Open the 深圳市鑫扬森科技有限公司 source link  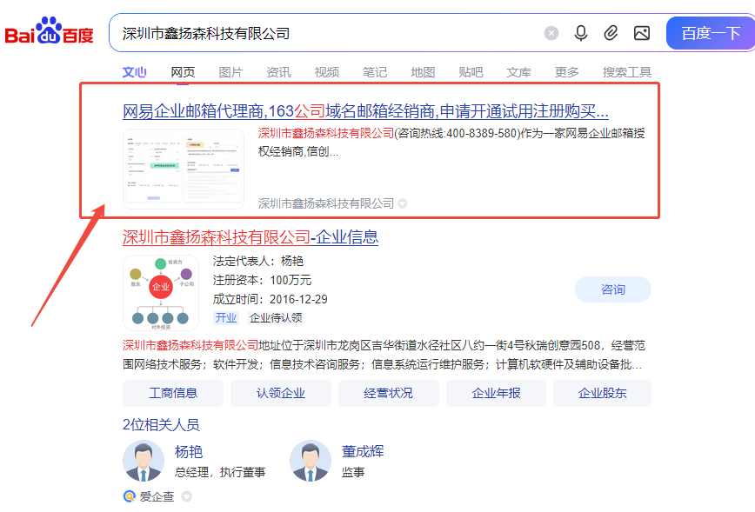click(x=326, y=203)
